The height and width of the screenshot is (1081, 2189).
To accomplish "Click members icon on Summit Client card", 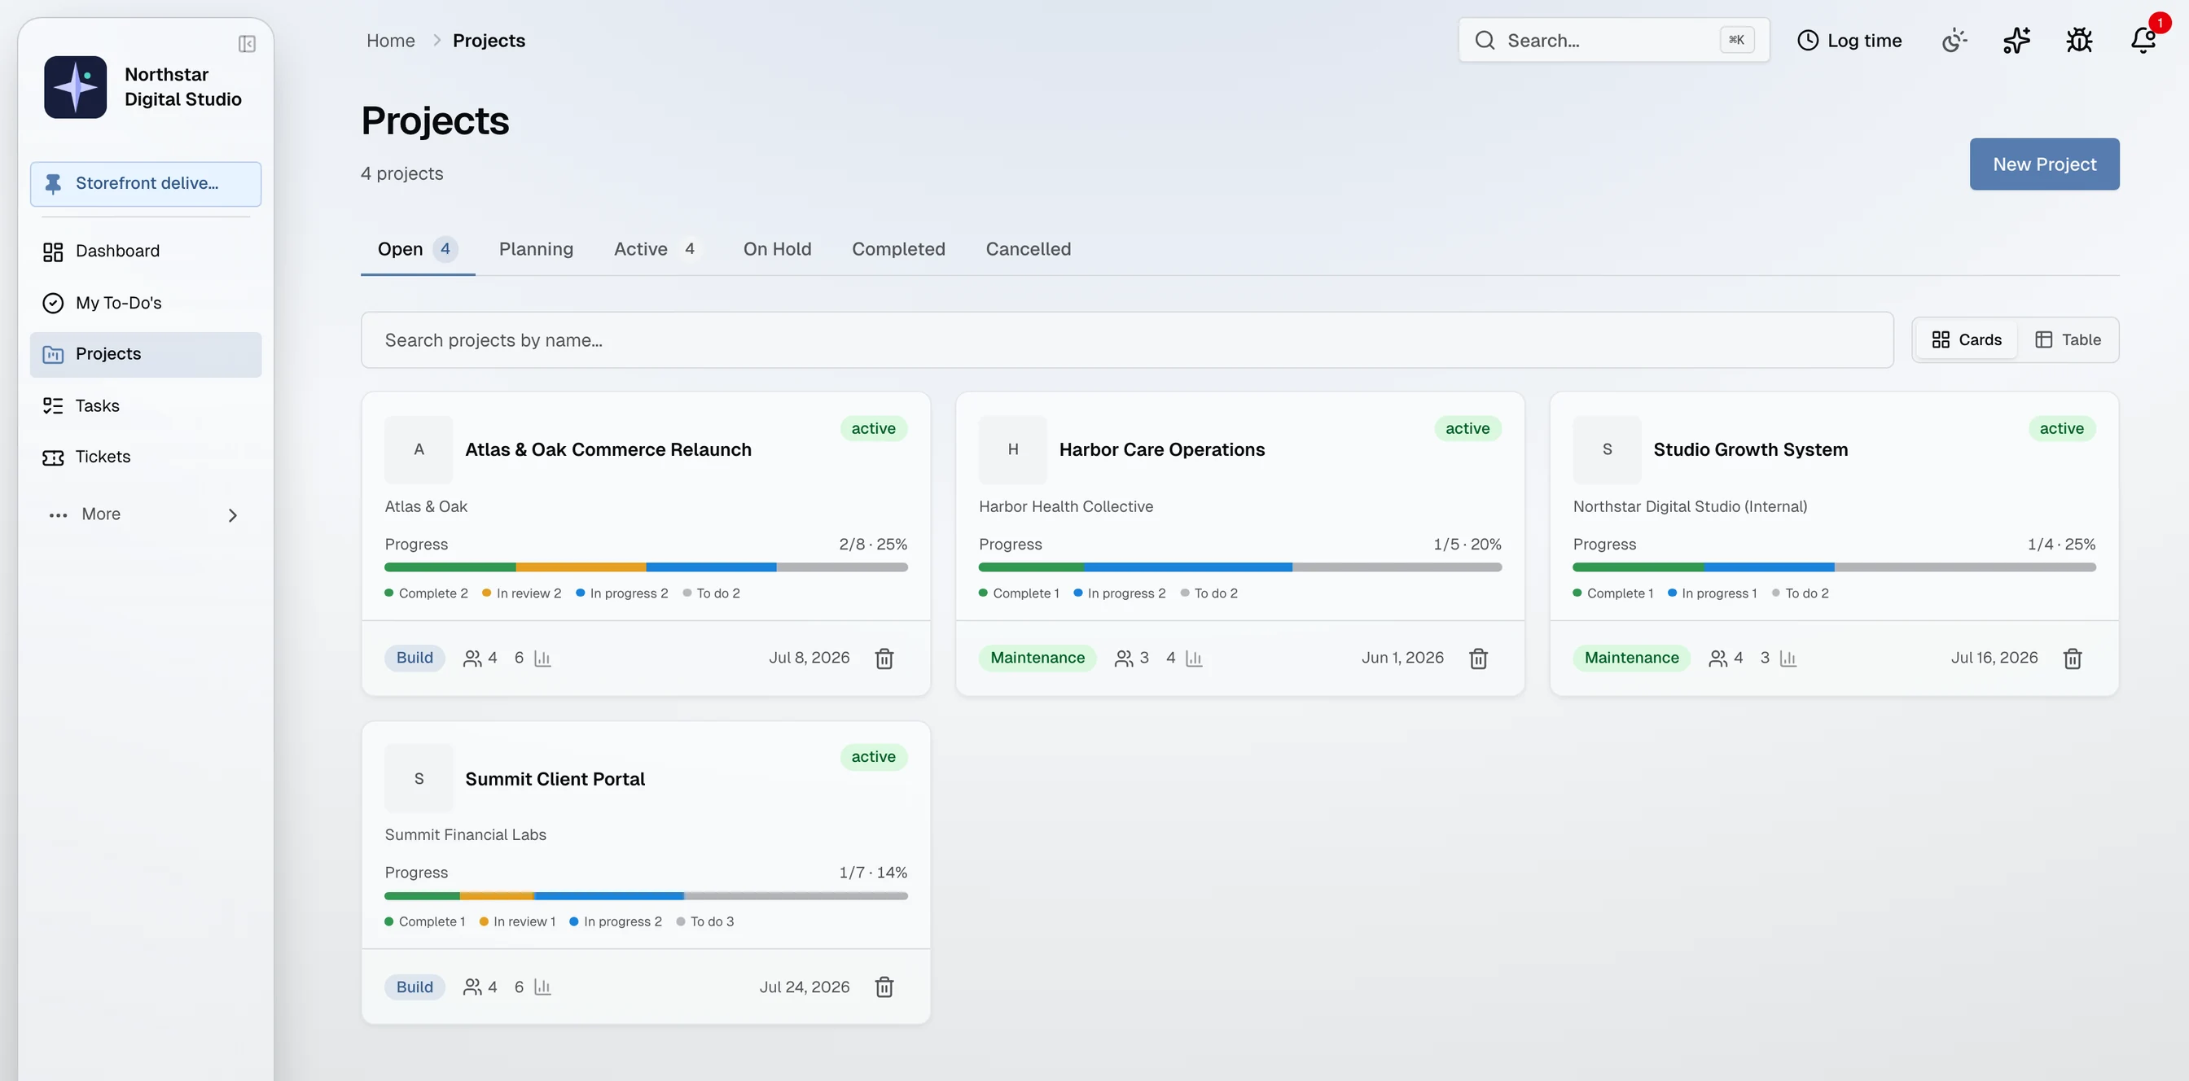I will [x=472, y=987].
